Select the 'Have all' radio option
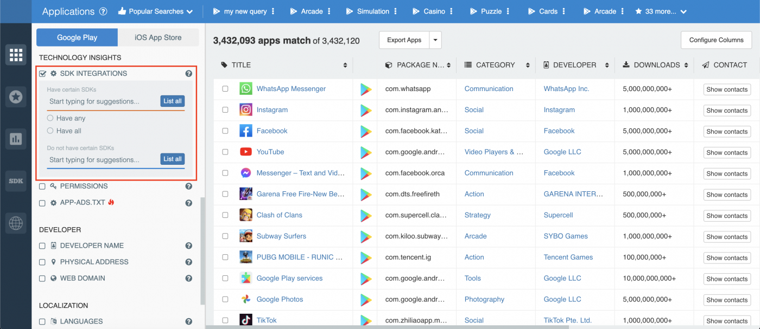Viewport: 760px width, 329px height. 50,131
